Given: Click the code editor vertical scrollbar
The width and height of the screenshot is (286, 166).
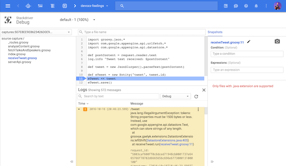Looking at the screenshot, I should [x=206, y=56].
